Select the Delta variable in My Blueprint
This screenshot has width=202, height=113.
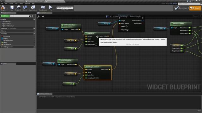click(x=5, y=42)
